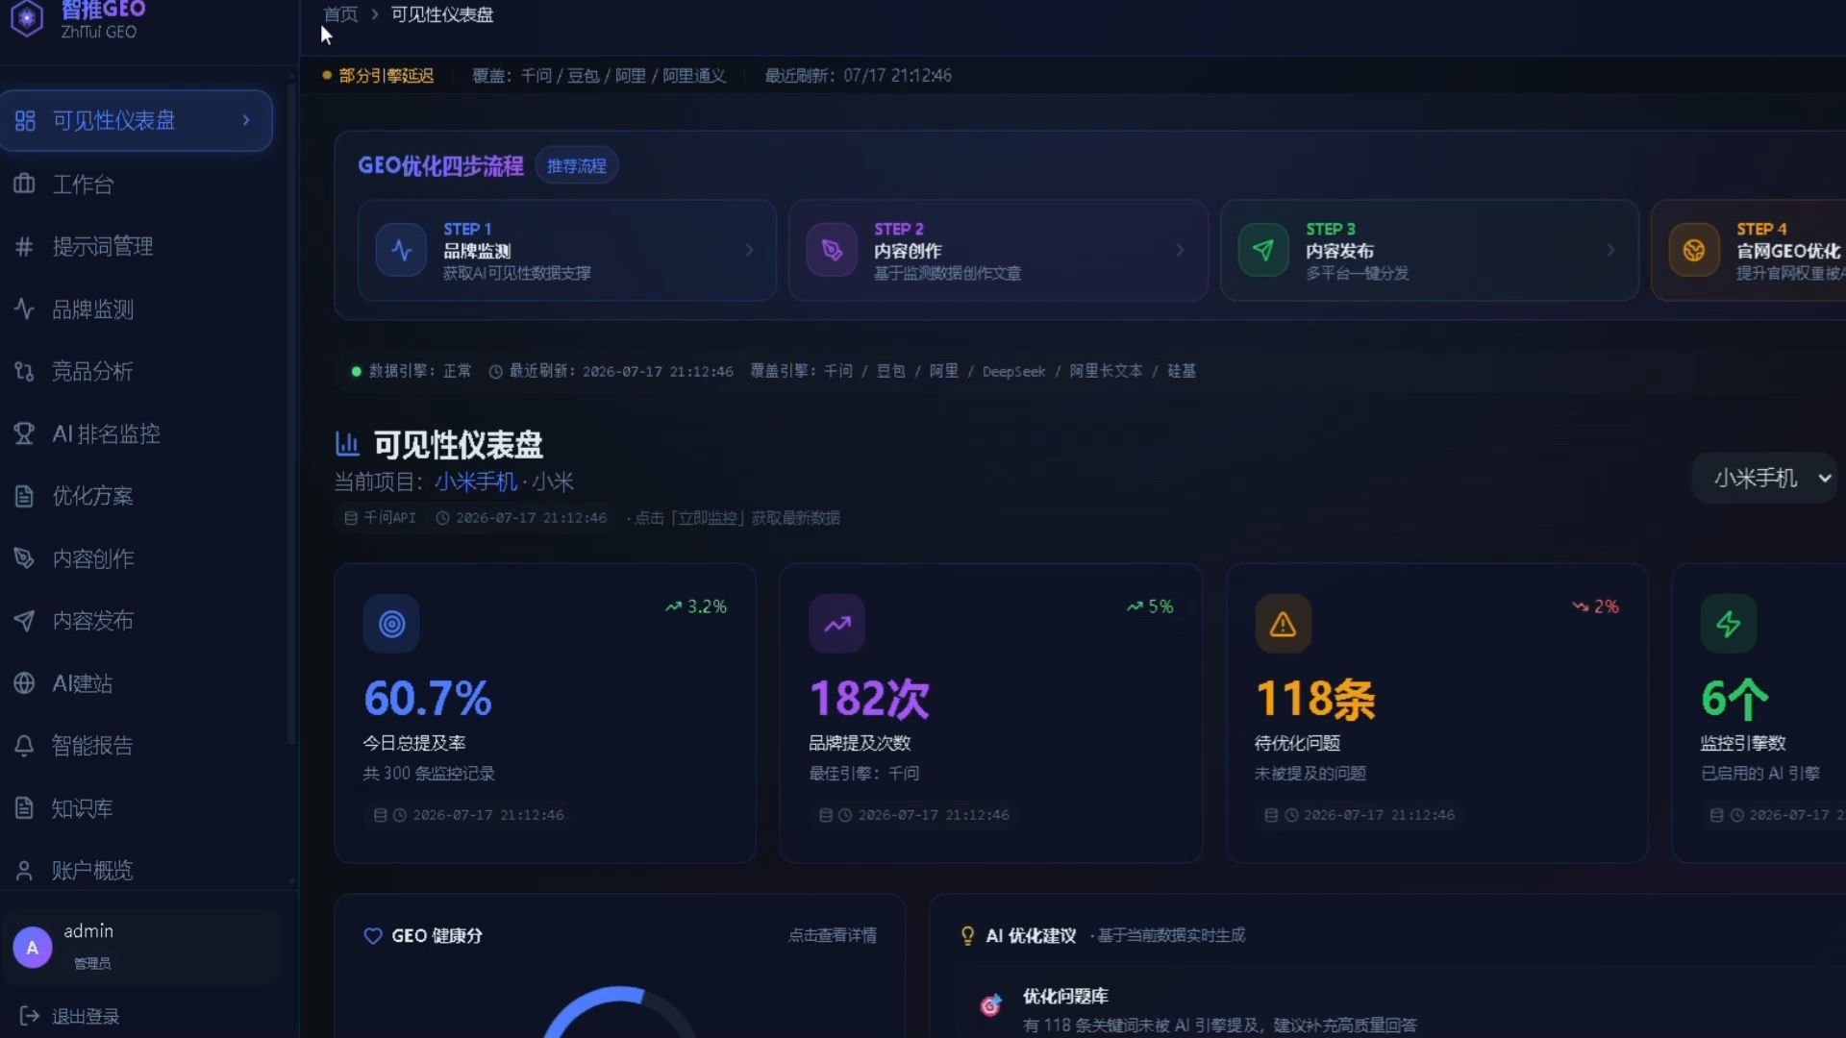Click the 推荐流程 badge

pyautogui.click(x=577, y=165)
